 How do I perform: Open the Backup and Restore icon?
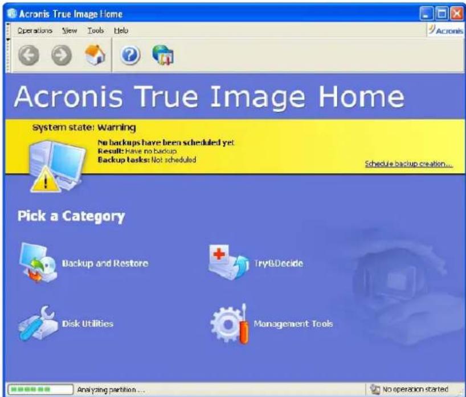38,263
